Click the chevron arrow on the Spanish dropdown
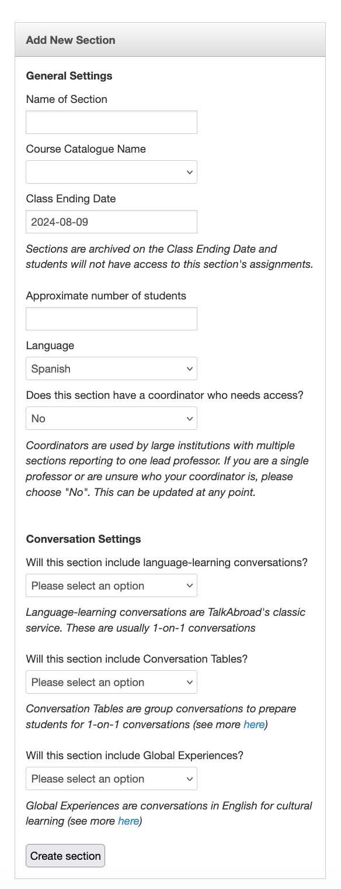341x889 pixels. tap(189, 368)
